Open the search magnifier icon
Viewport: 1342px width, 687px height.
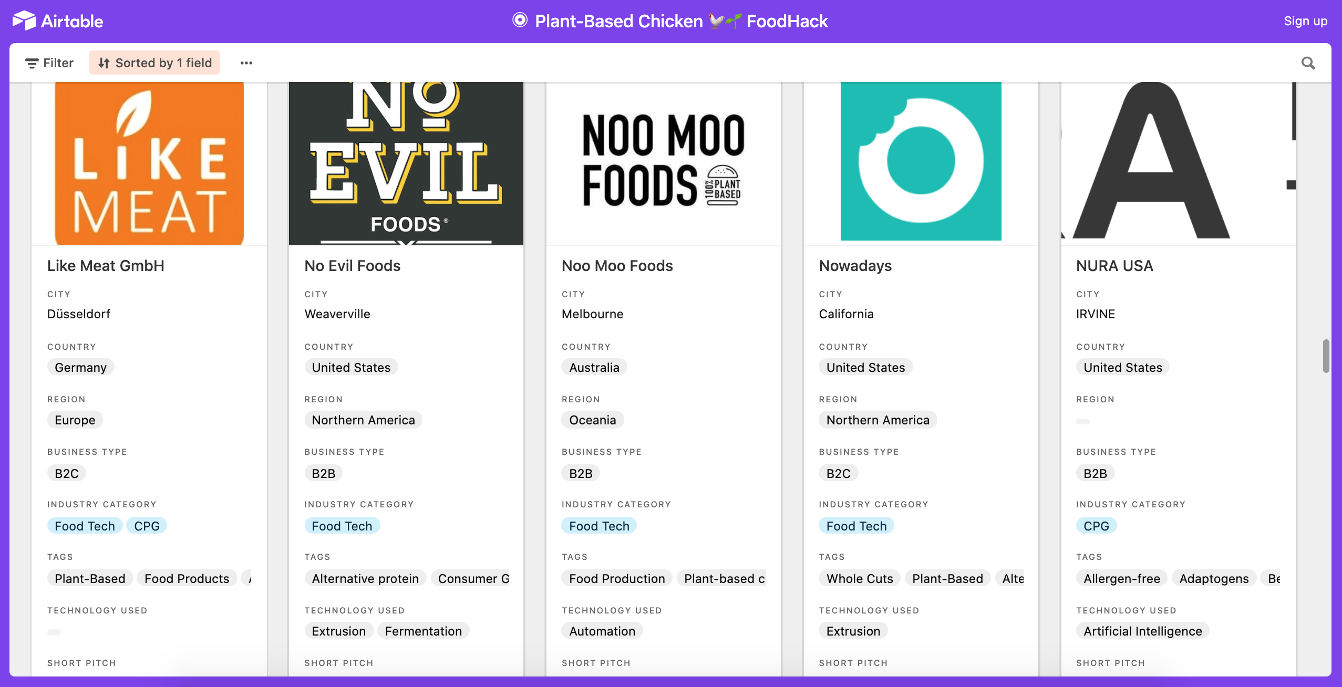pyautogui.click(x=1308, y=63)
